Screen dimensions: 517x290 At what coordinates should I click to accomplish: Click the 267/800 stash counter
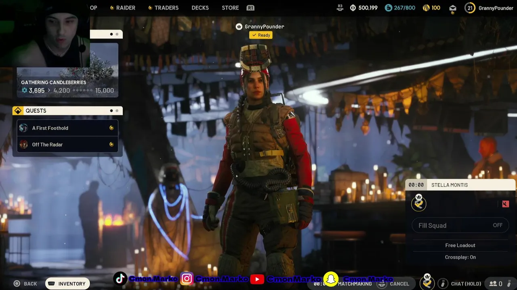[x=405, y=8]
